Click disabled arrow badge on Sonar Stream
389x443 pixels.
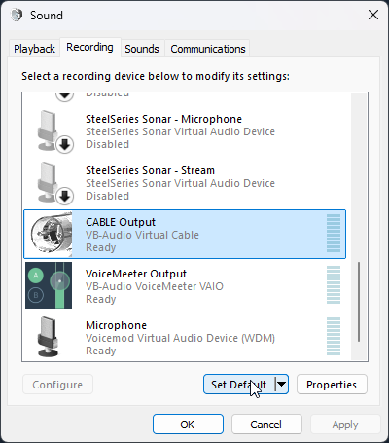pos(65,197)
